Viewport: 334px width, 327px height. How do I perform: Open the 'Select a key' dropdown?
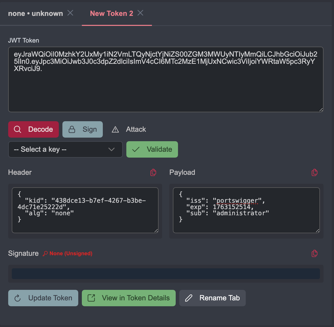tap(65, 149)
